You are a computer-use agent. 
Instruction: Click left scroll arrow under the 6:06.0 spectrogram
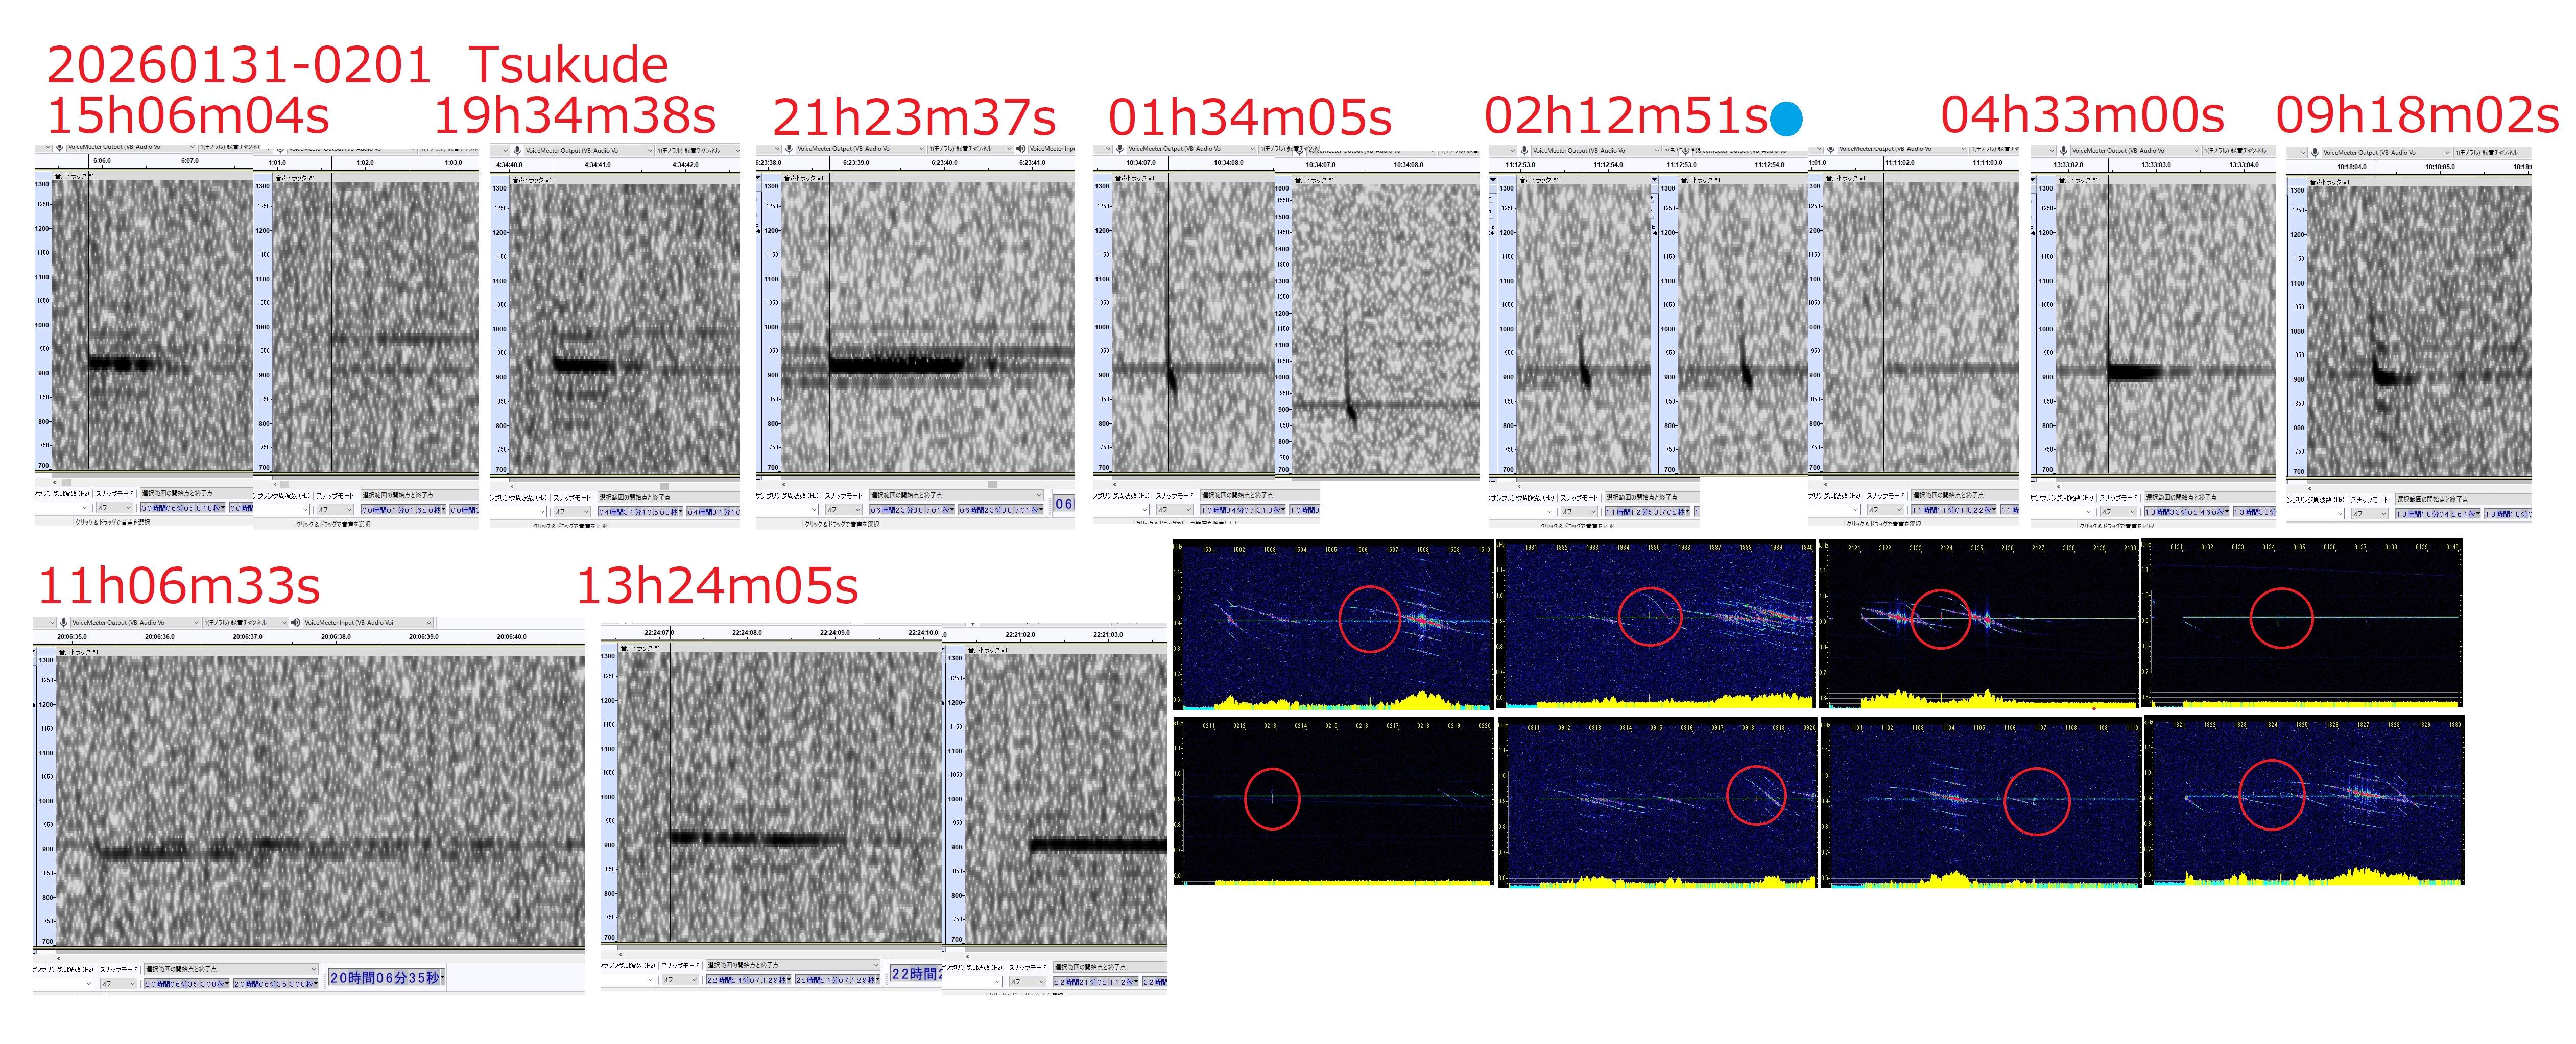pos(55,482)
